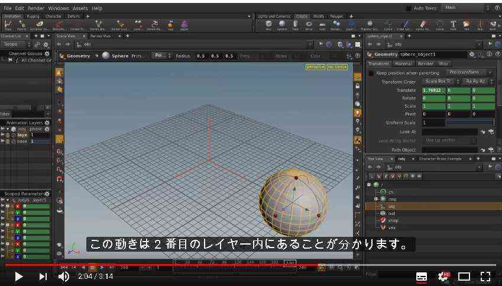Select the Torus shelf tool
This screenshot has width=502, height=286.
point(309,25)
